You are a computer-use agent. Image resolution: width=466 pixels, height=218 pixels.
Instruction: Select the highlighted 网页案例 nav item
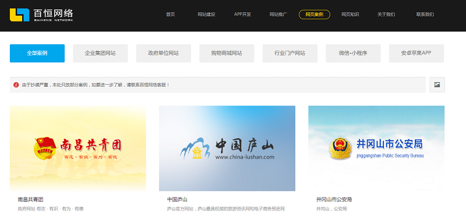pos(315,14)
